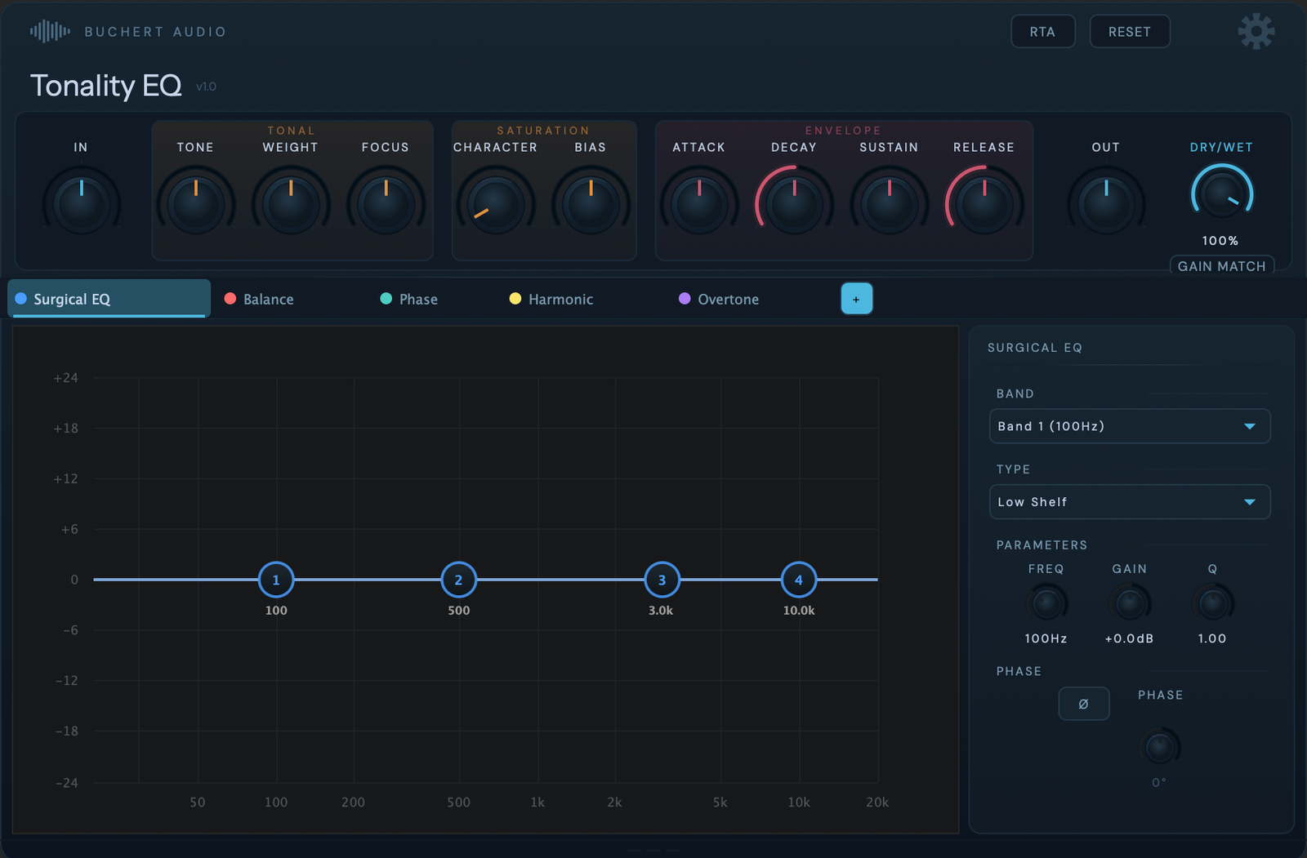Click the phase invert Ø button
The width and height of the screenshot is (1307, 858).
point(1083,703)
